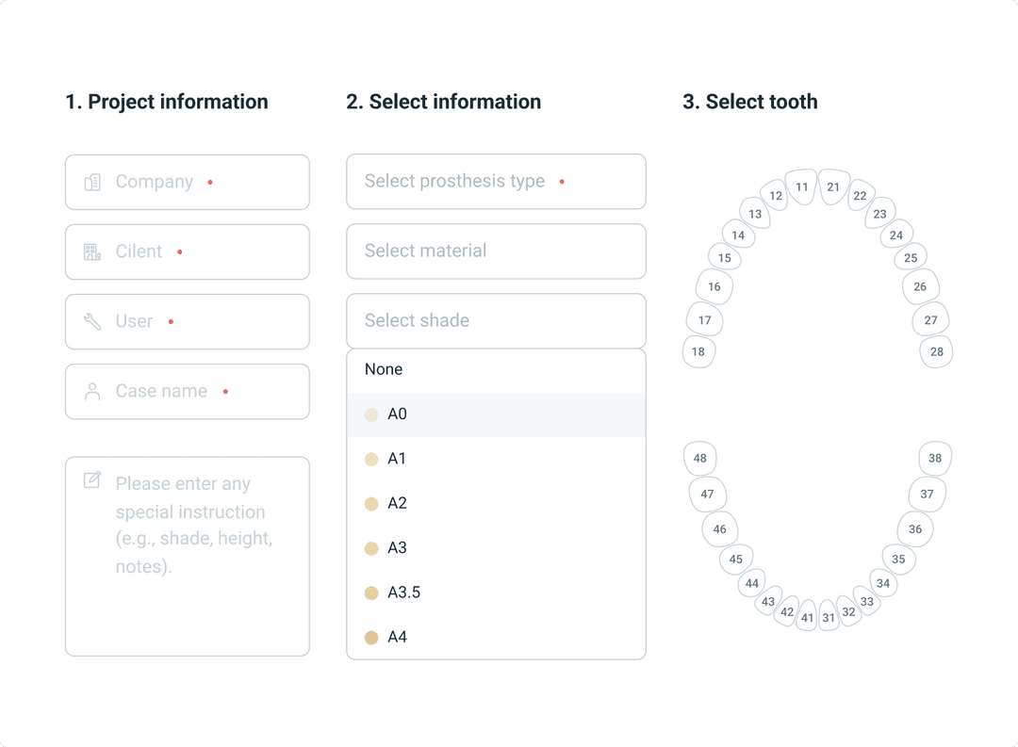Click the building icon in Company field

[92, 182]
